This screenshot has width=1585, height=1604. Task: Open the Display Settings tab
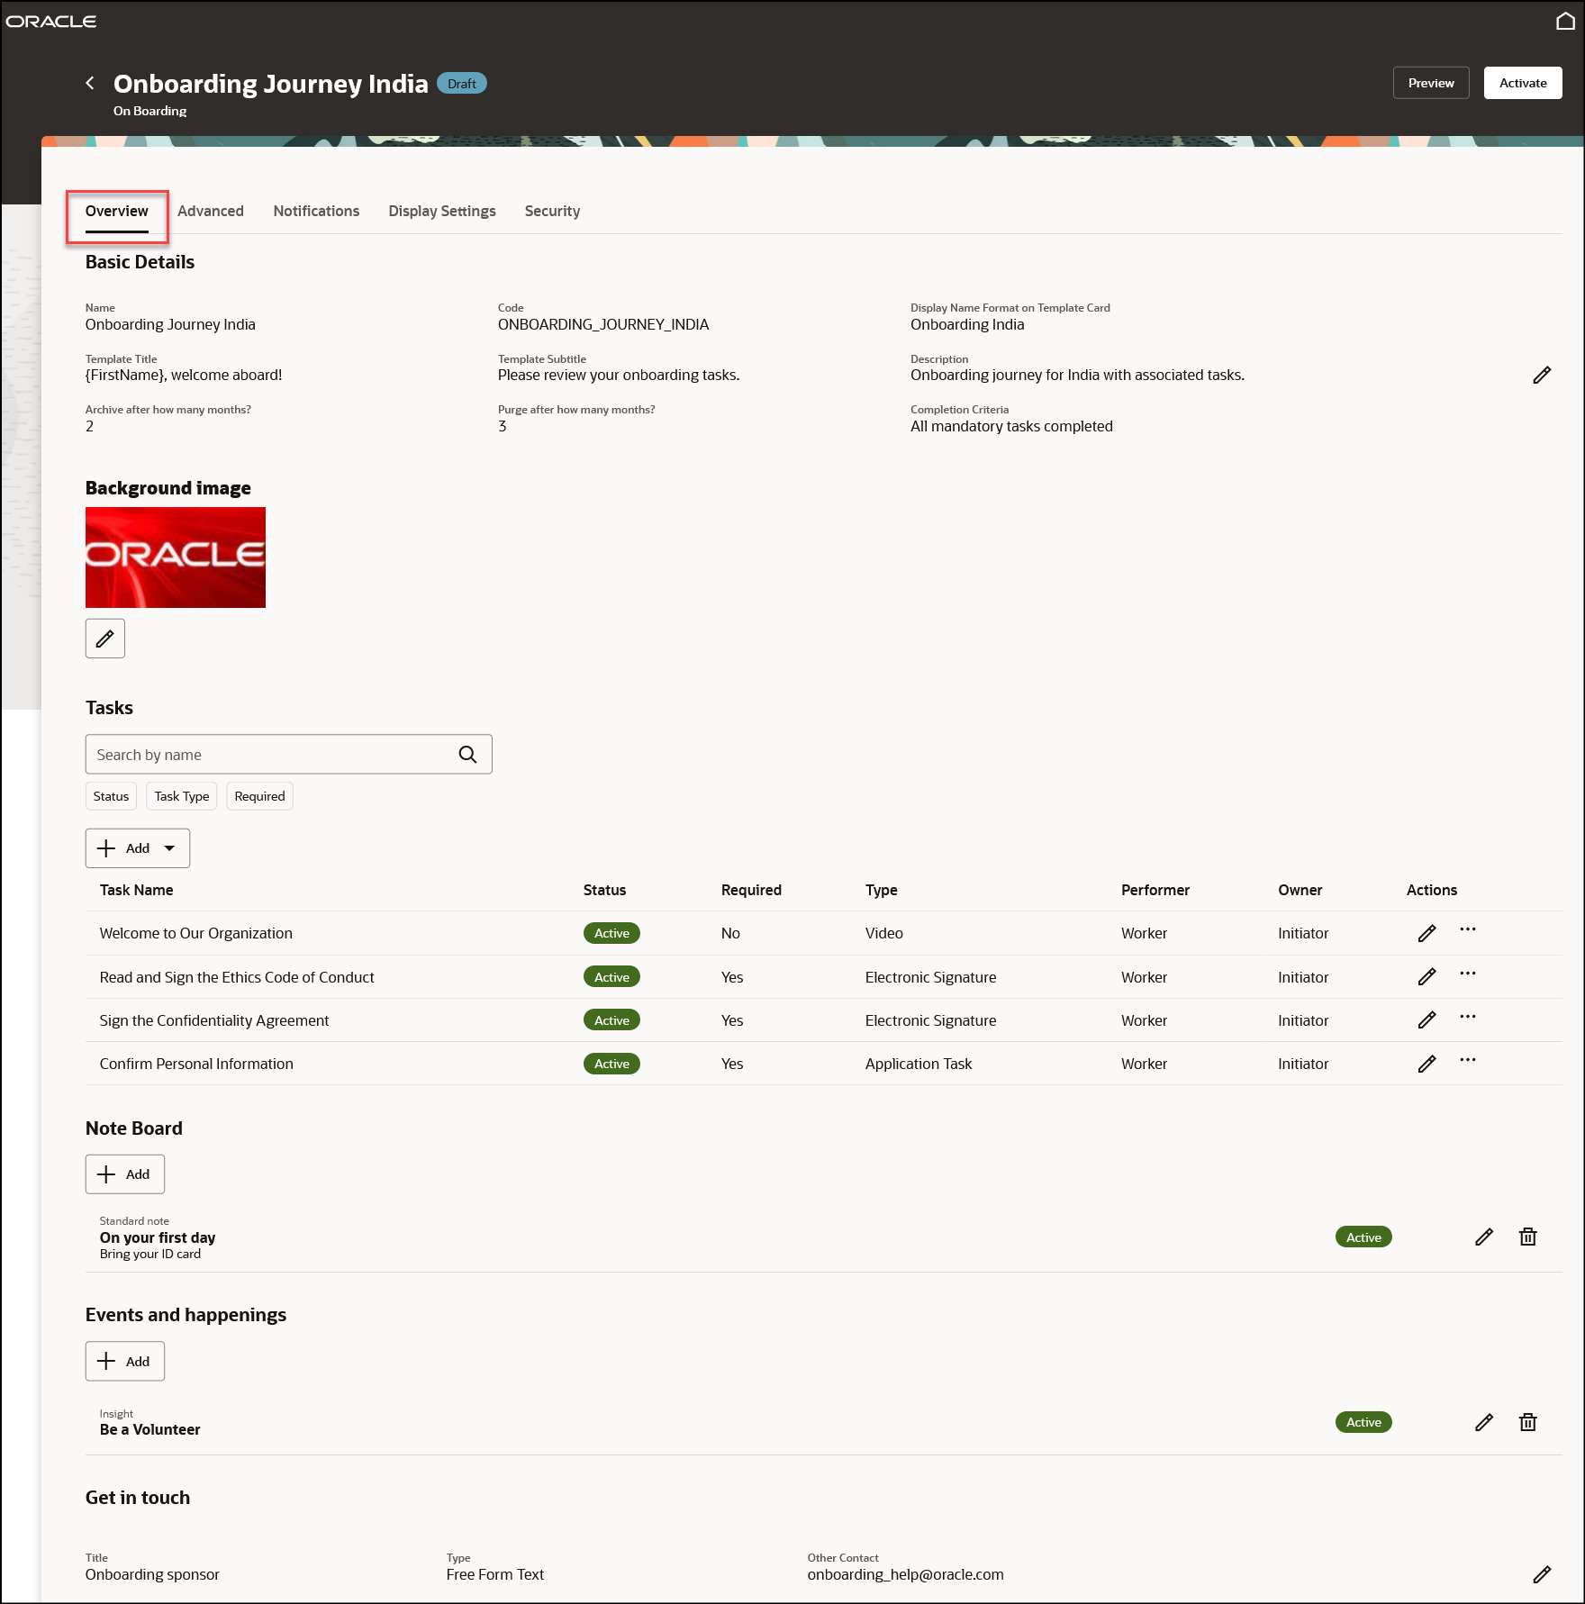pos(442,211)
